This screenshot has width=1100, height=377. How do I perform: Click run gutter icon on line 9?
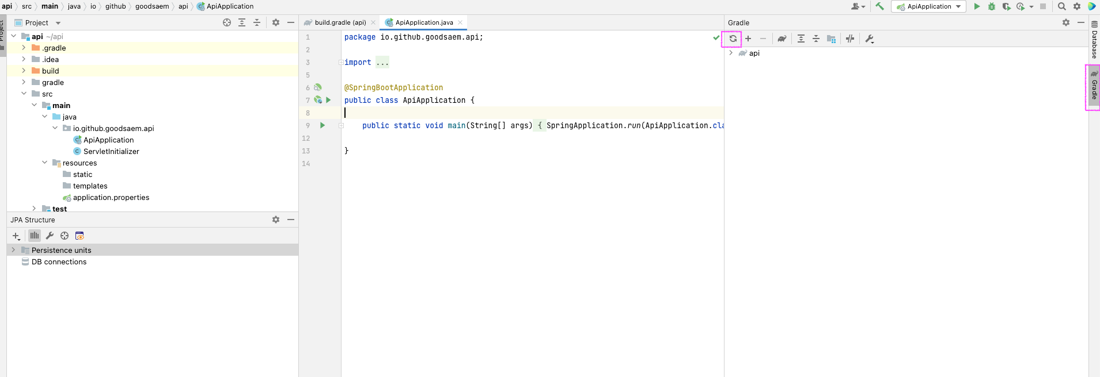pos(323,125)
